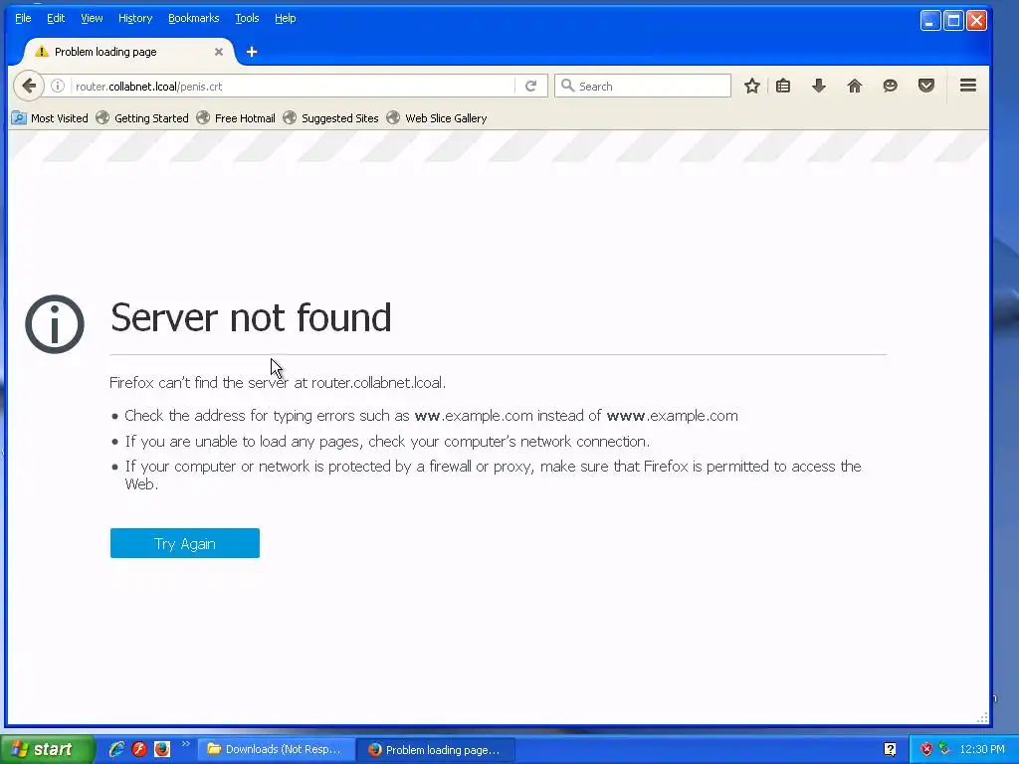Expand the quick launch overflow chevron
Screen dimensions: 1019x764
coord(185,744)
